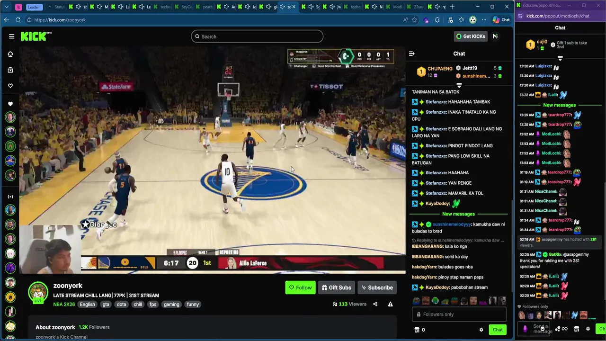This screenshot has height=341, width=606.
Task: Open the settings gear in popout chat
Action: point(588,329)
